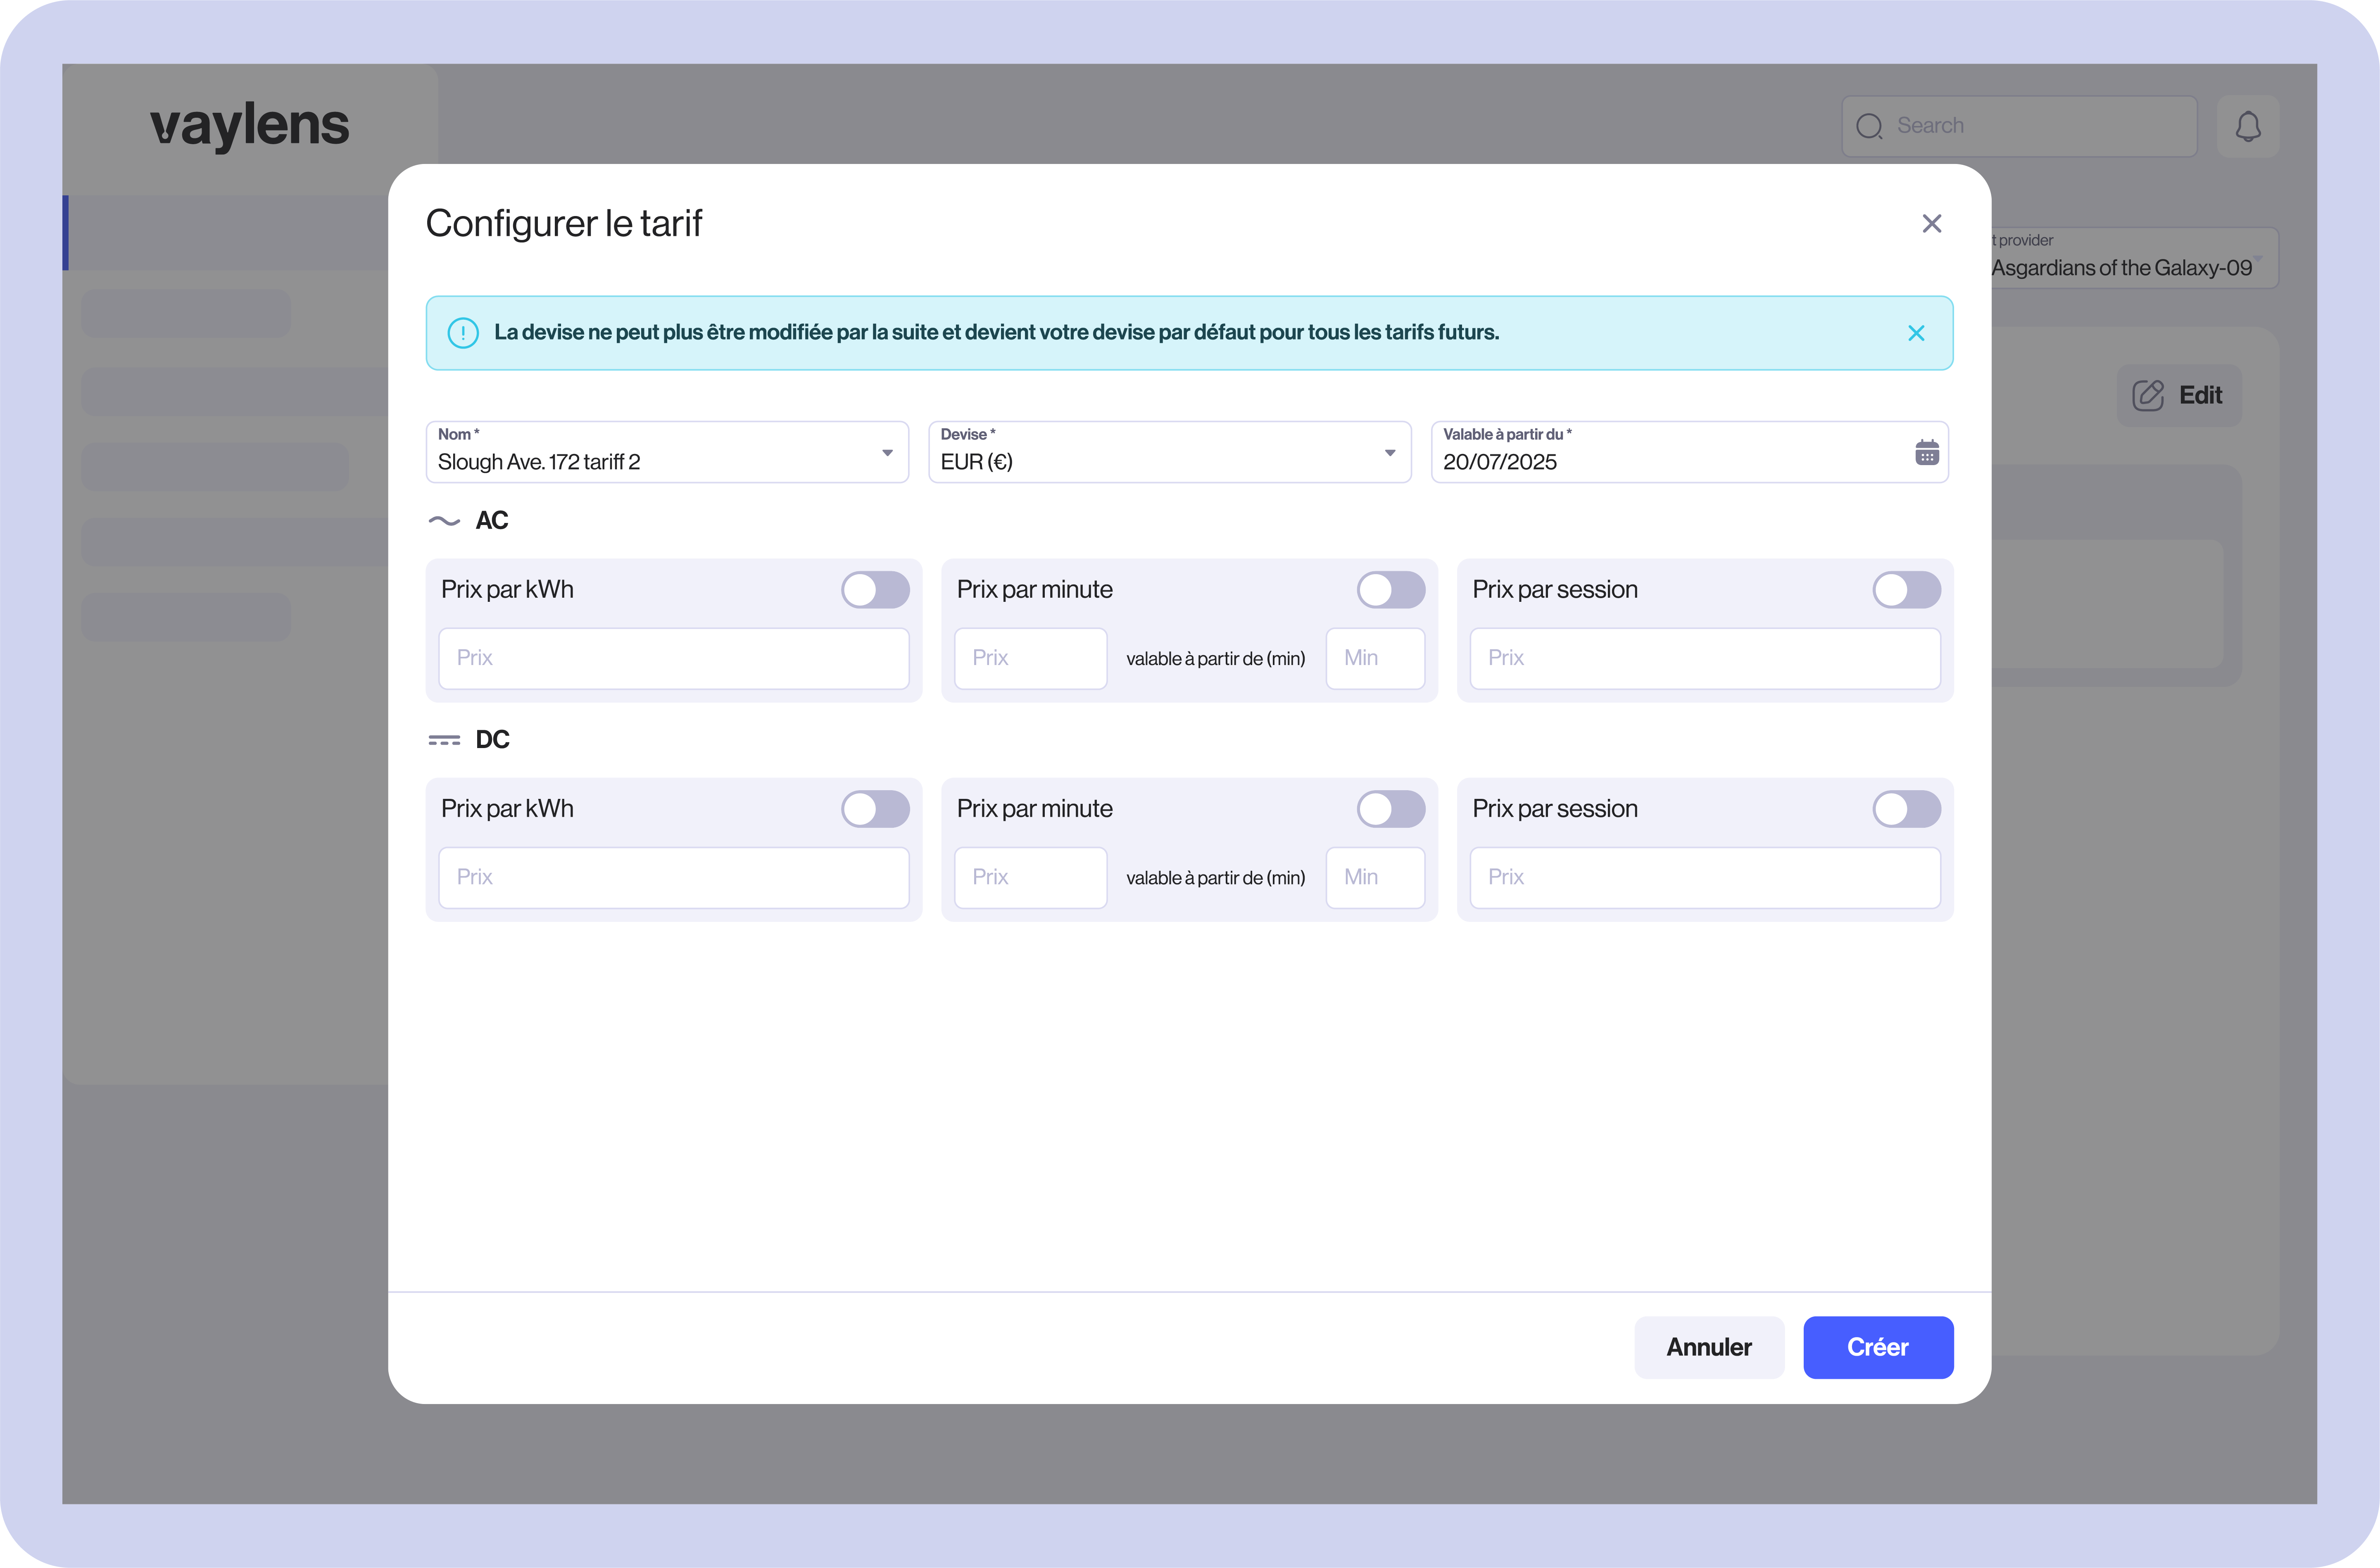Turn on AC Prix par session toggle
The height and width of the screenshot is (1568, 2380).
click(x=1906, y=590)
